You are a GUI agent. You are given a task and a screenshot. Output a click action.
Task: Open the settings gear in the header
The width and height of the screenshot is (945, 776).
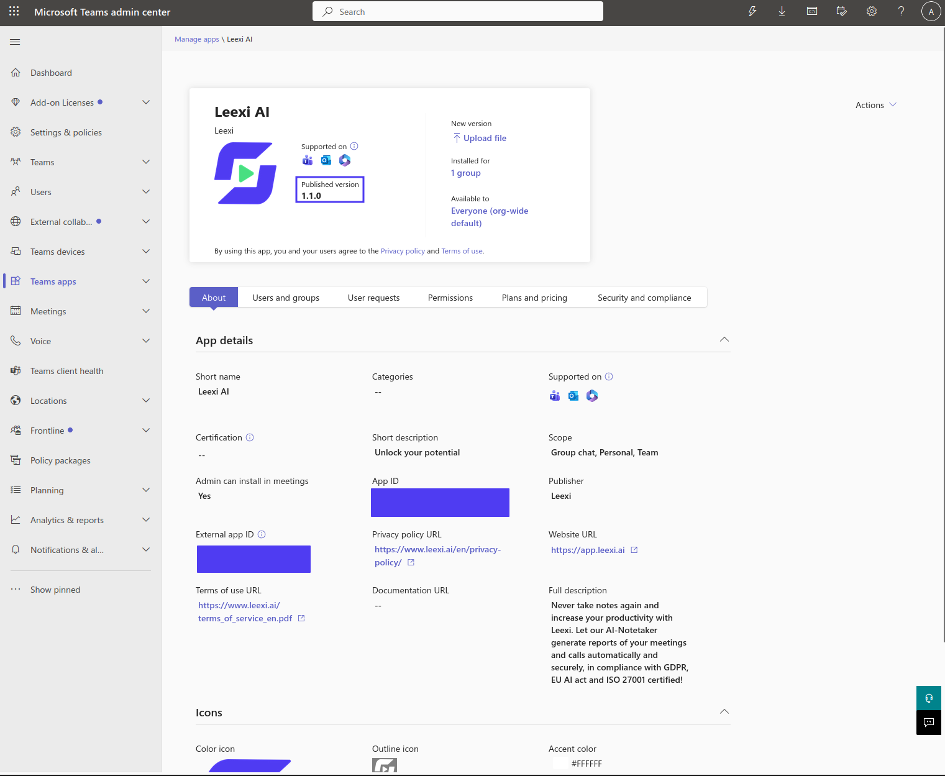(x=871, y=11)
